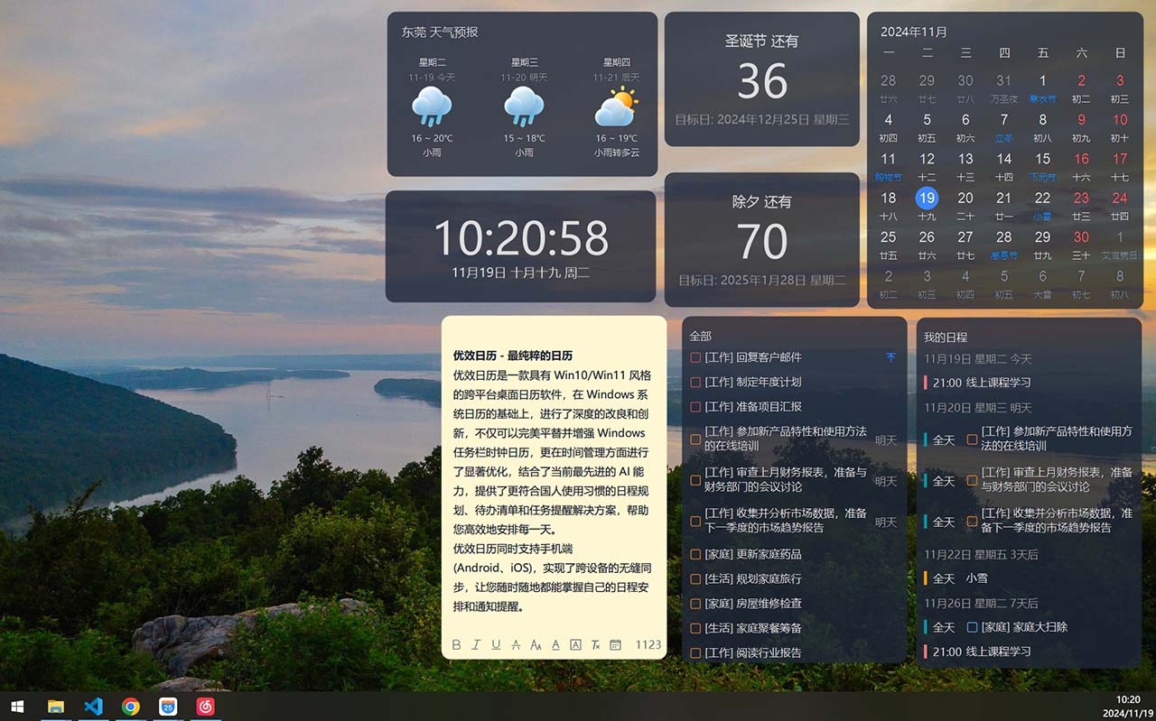Image resolution: width=1156 pixels, height=721 pixels.
Task: Underline text using the note toolbar
Action: [x=496, y=645]
